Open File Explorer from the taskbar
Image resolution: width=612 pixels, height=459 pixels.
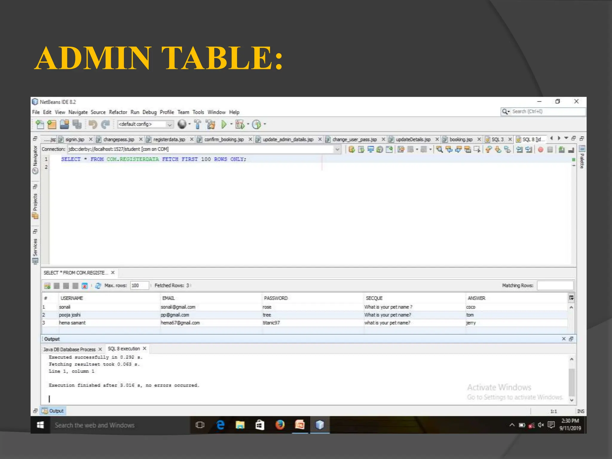coord(240,425)
